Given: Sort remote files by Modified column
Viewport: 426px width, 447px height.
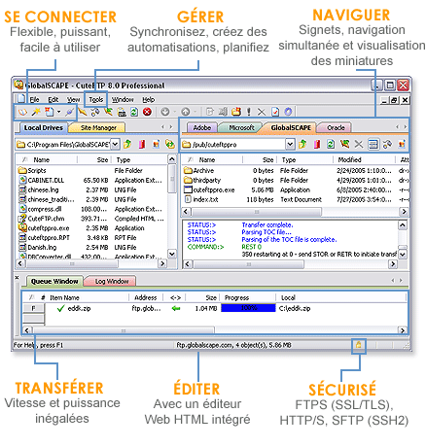Looking at the screenshot, I should [364, 159].
